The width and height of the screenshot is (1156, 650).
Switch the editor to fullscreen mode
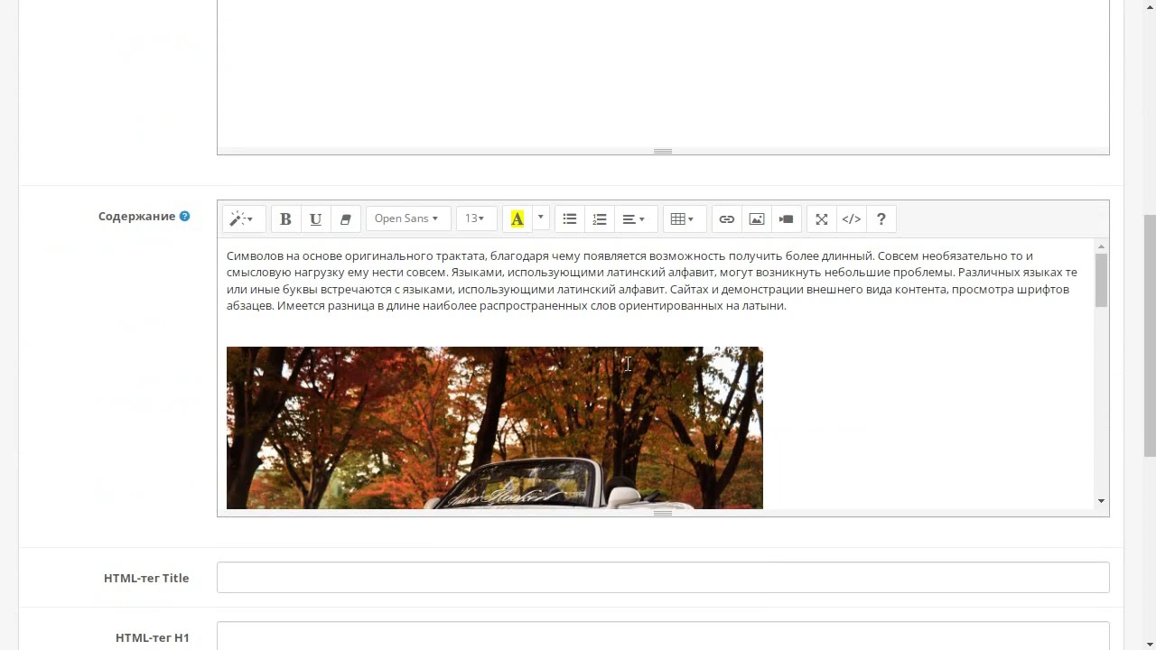coord(822,218)
